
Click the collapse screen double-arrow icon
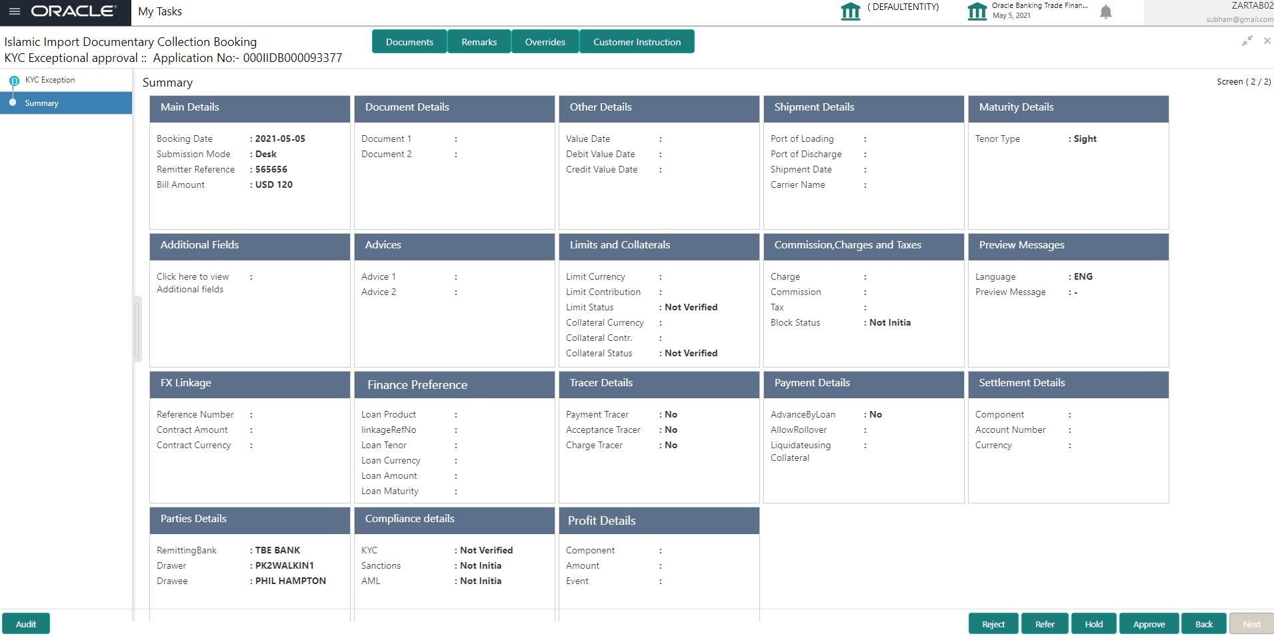pos(1246,41)
